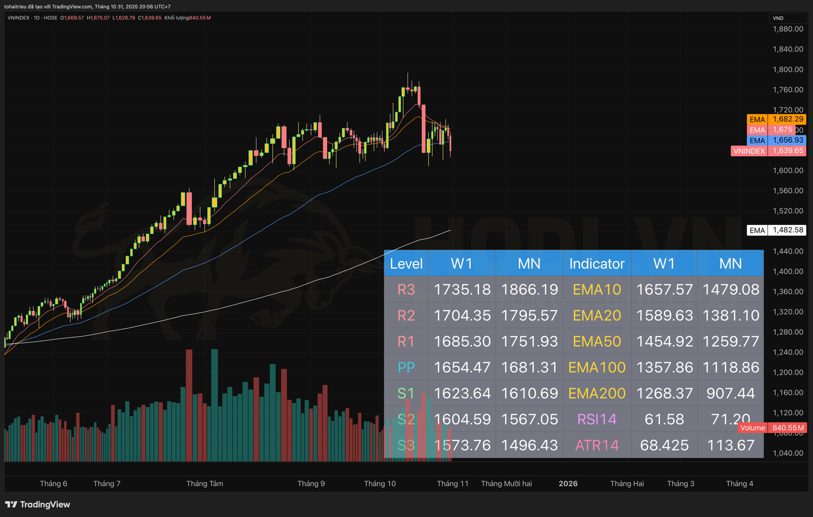The image size is (813, 517).
Task: Click the 1,800.00 price scale mark
Action: pos(788,69)
